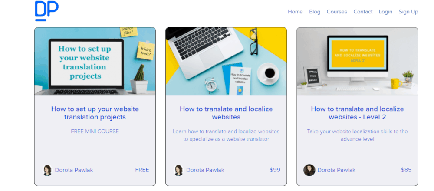Open the Home menu item

tap(295, 12)
